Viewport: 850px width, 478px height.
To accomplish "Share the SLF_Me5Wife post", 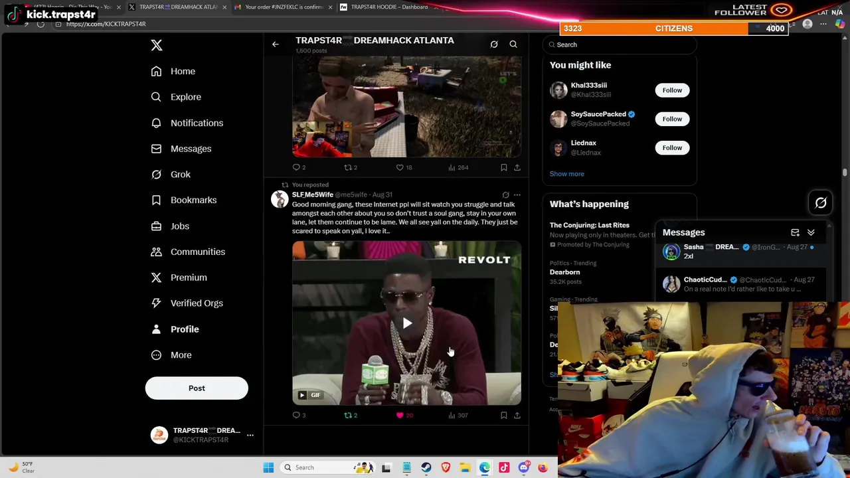I will [x=517, y=416].
